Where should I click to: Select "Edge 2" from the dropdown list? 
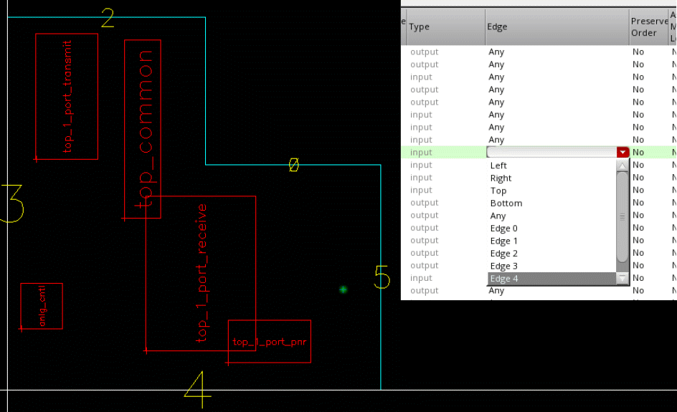[x=503, y=254]
